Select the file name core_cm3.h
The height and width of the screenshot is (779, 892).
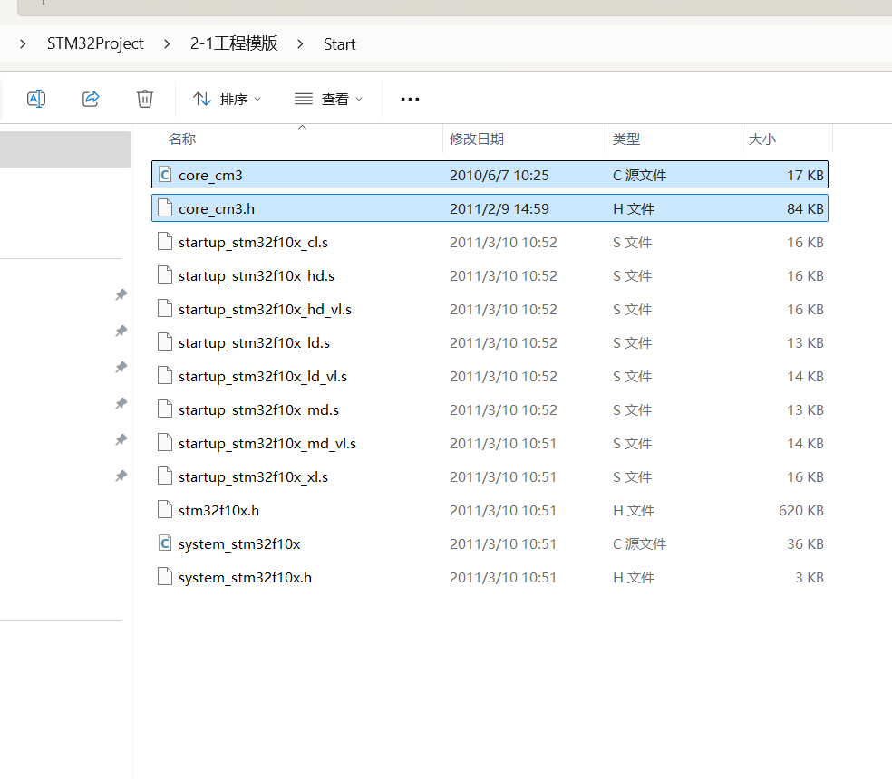(x=217, y=209)
